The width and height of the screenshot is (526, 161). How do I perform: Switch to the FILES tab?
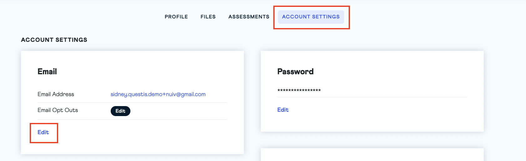208,17
